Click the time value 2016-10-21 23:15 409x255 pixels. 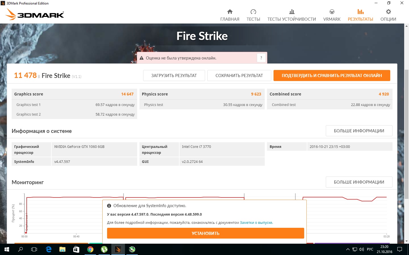point(330,147)
